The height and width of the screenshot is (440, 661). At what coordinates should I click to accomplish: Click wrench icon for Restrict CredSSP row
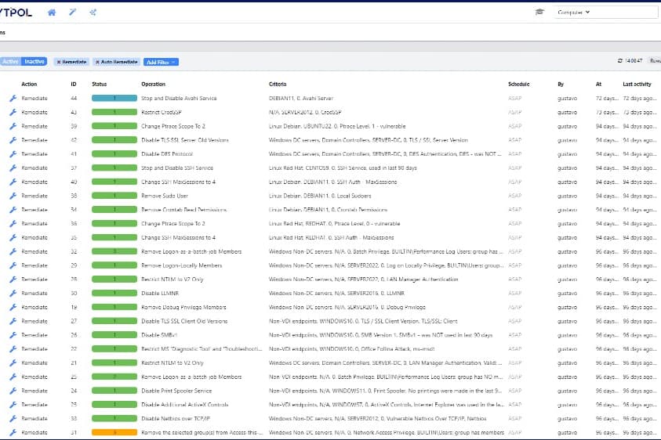tap(13, 112)
